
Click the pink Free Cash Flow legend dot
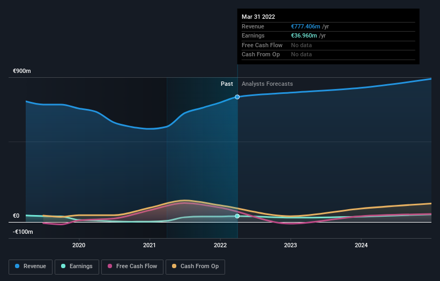[110, 266]
